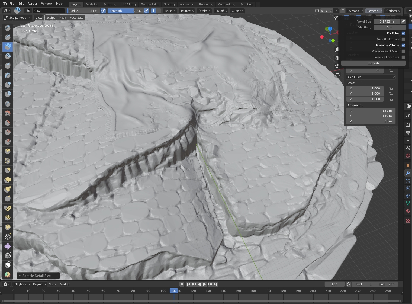Open the Sculpt Mode dropdown
Viewport: 412px width, 304px height.
pyautogui.click(x=17, y=18)
